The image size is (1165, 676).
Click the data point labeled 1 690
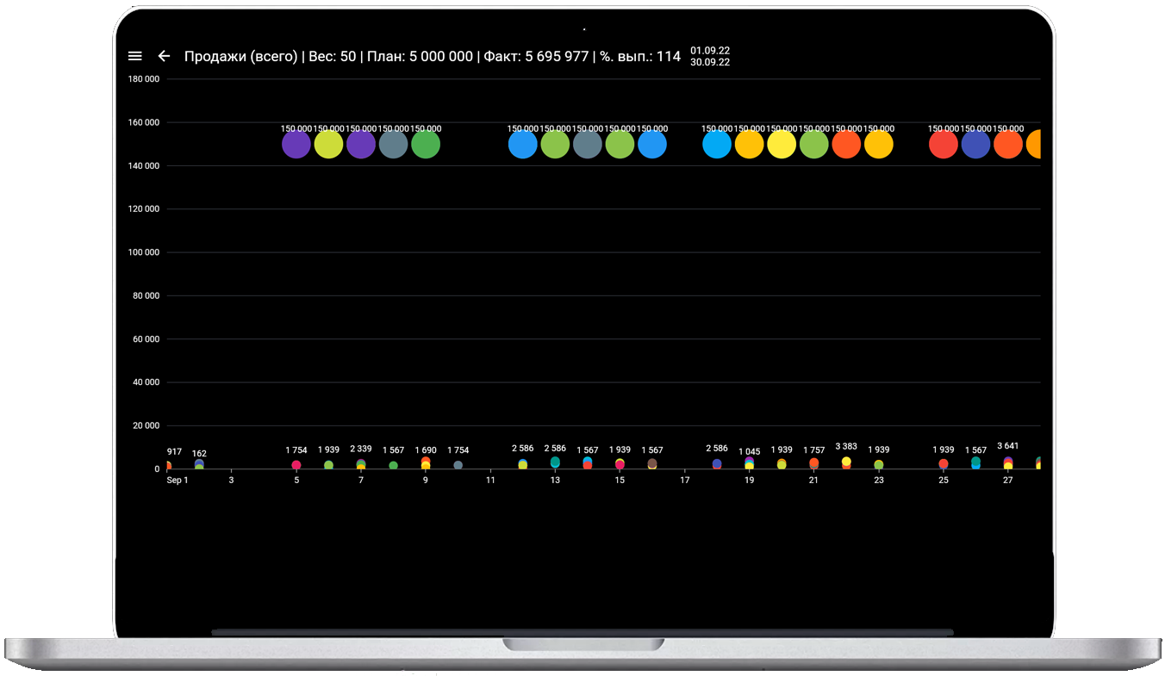click(426, 463)
